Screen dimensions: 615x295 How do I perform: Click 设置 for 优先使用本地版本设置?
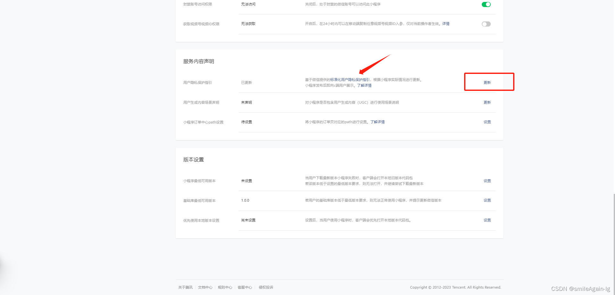pos(487,220)
